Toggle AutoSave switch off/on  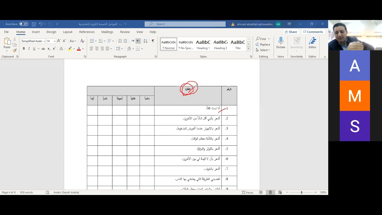24,24
